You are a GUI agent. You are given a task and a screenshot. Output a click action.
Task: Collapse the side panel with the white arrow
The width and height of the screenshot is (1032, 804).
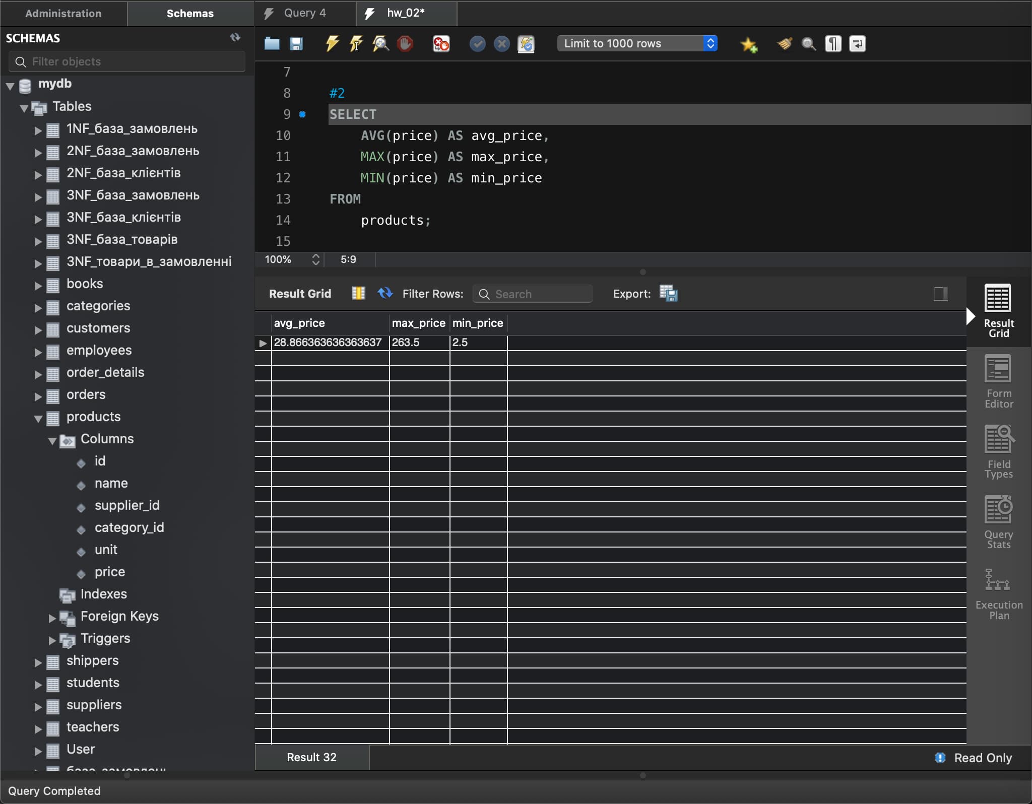coord(971,316)
